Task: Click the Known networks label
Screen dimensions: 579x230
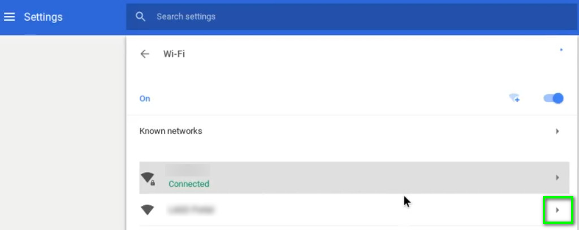Action: point(171,131)
